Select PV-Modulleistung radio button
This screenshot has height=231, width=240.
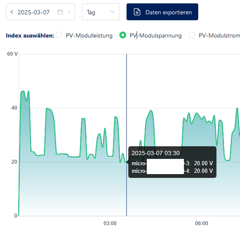(59, 35)
